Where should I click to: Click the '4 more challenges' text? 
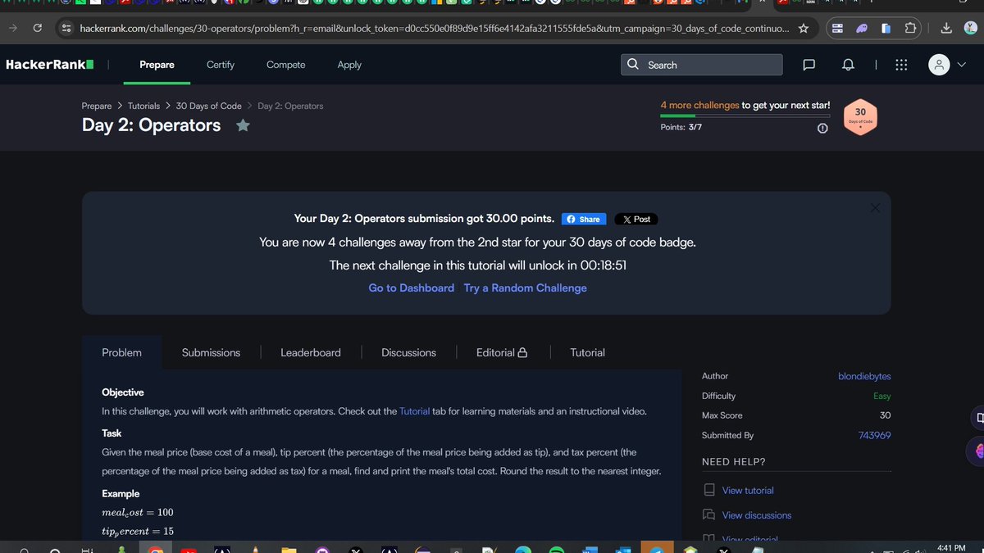pos(699,106)
